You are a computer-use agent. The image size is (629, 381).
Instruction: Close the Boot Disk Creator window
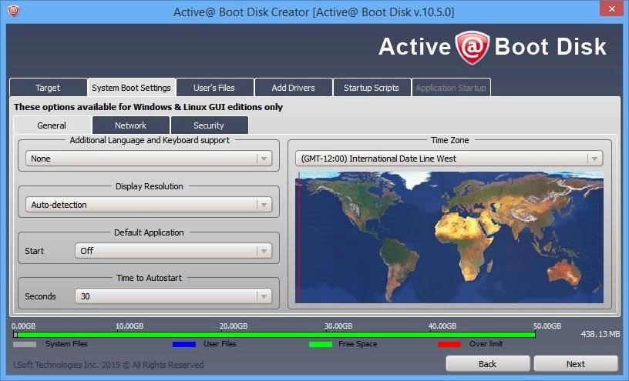click(x=612, y=8)
